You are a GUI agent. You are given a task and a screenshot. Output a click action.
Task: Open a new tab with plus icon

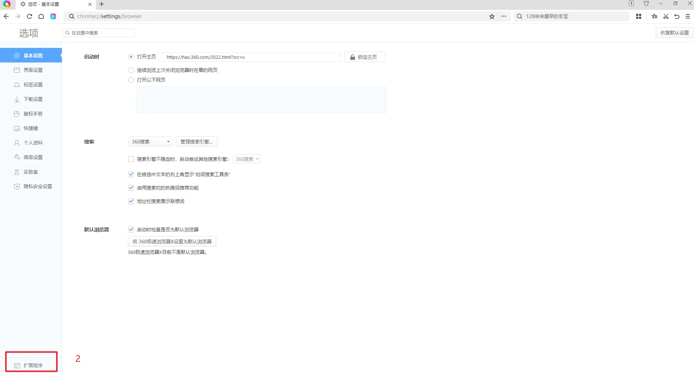102,4
